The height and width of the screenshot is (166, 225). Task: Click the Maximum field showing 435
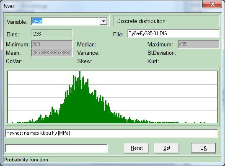coord(199,44)
